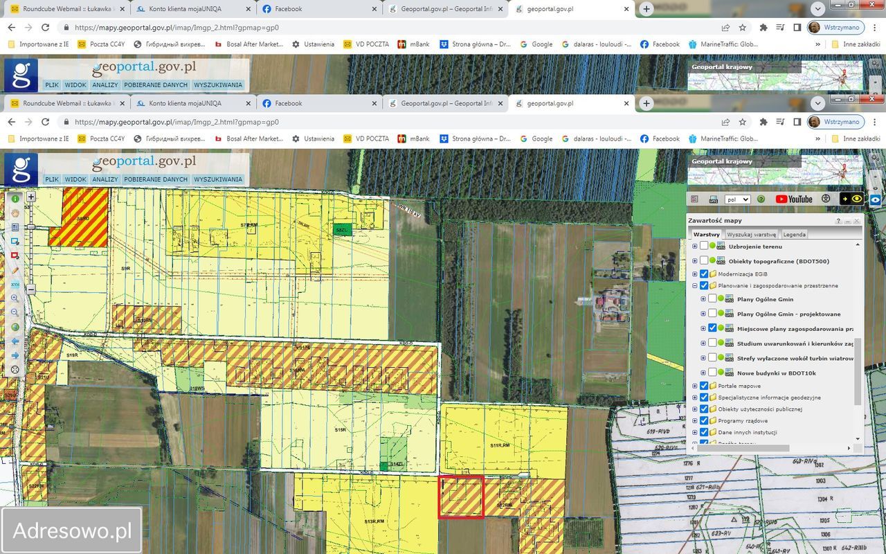Click the red-outlined parcel on the map
The width and height of the screenshot is (886, 554).
460,497
